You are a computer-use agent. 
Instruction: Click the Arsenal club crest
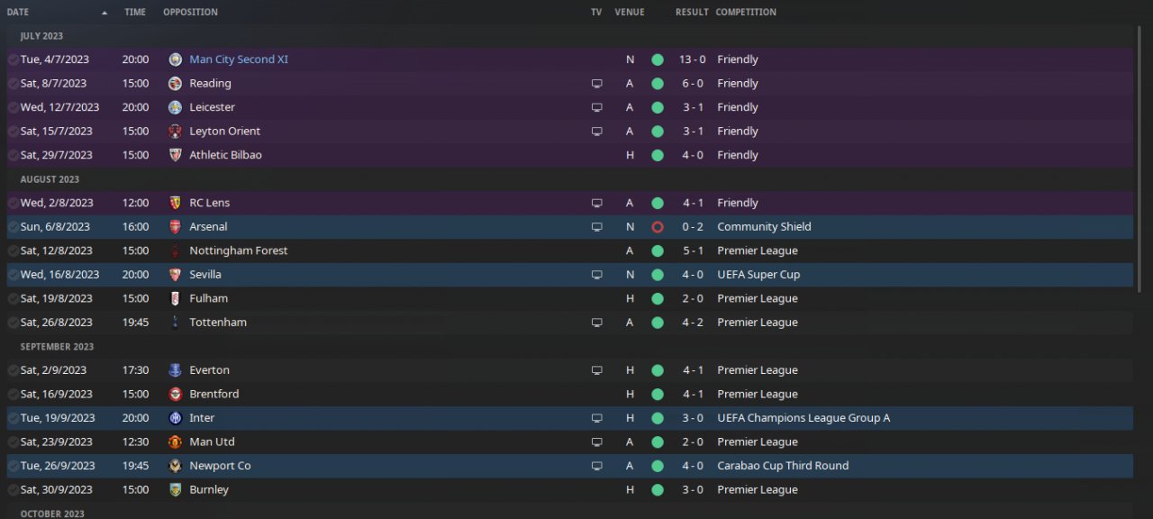(x=176, y=227)
